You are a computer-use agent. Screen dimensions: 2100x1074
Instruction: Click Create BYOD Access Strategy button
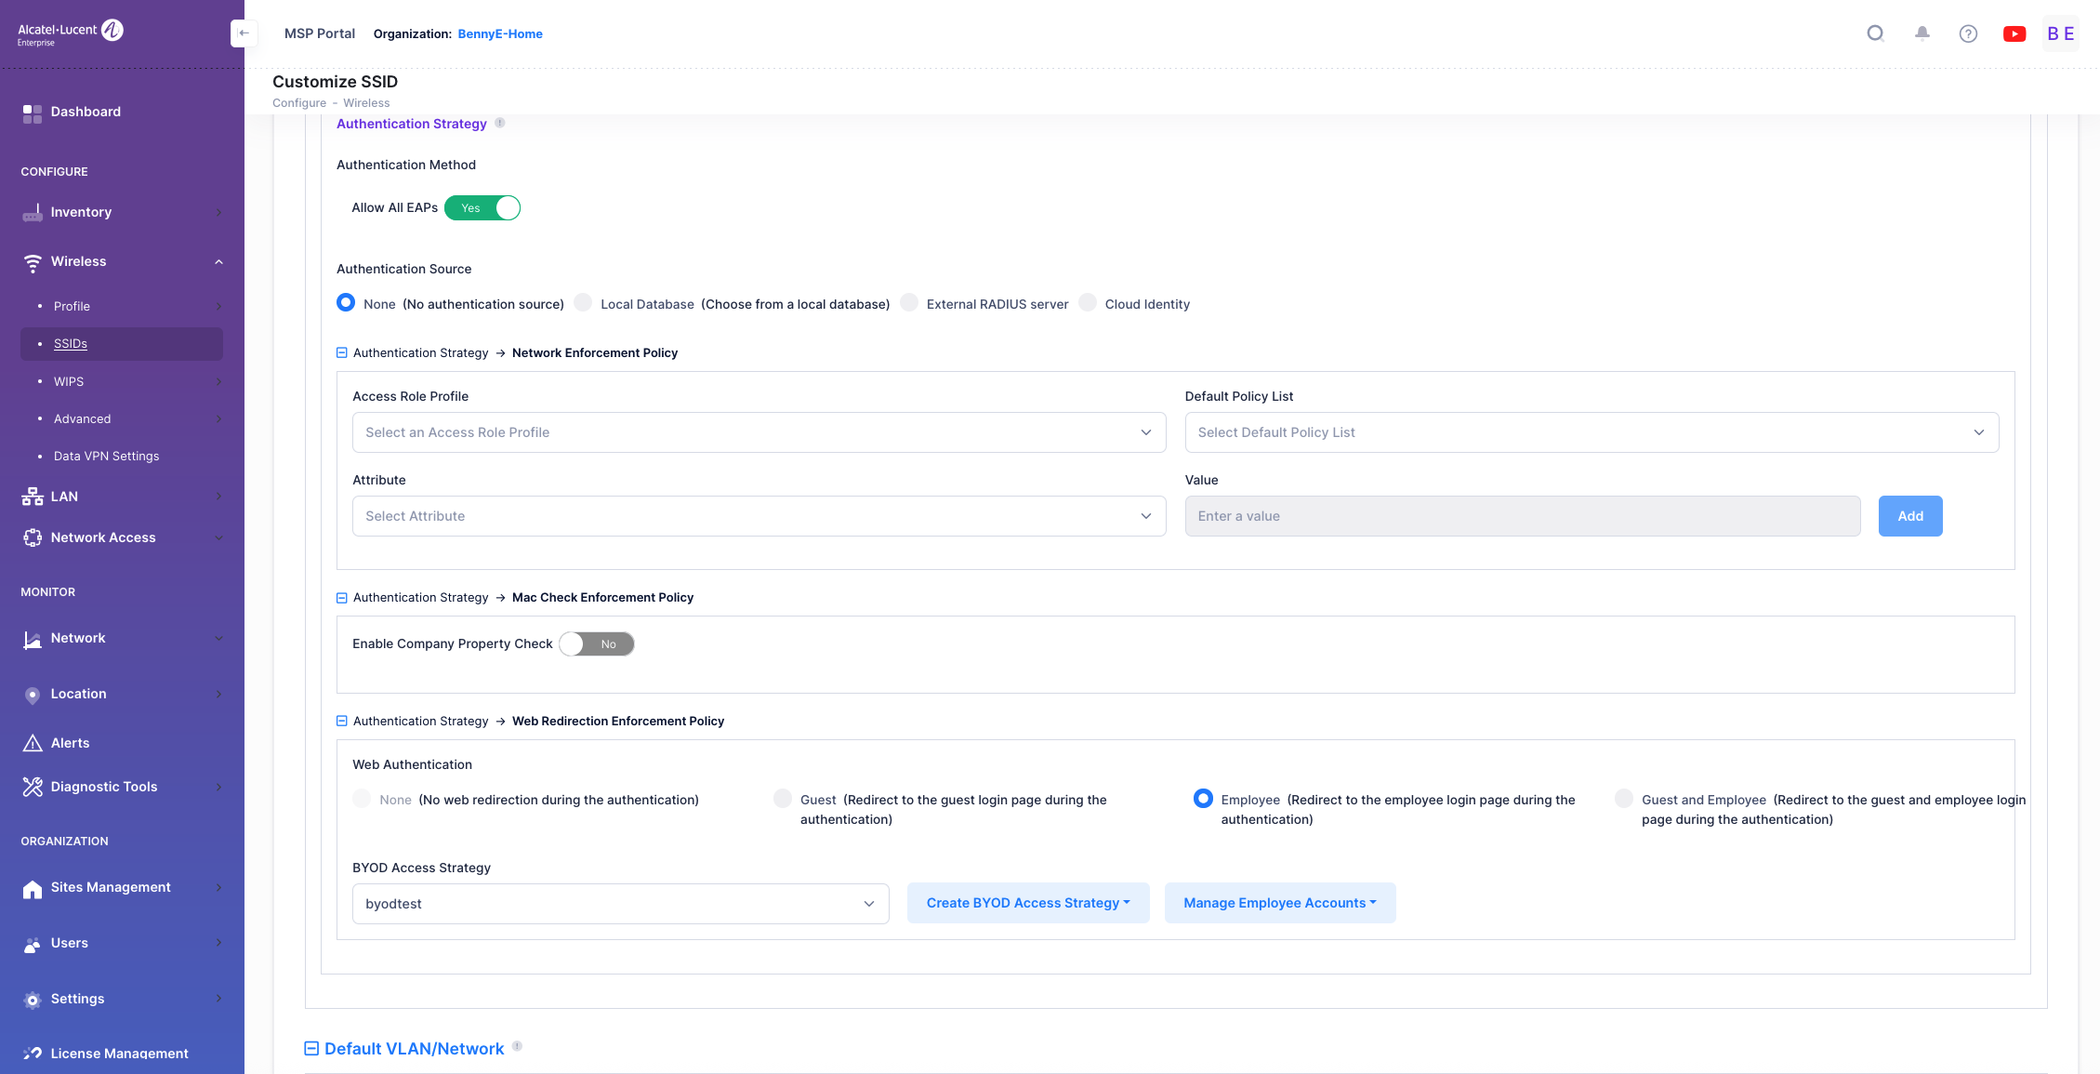(x=1027, y=903)
